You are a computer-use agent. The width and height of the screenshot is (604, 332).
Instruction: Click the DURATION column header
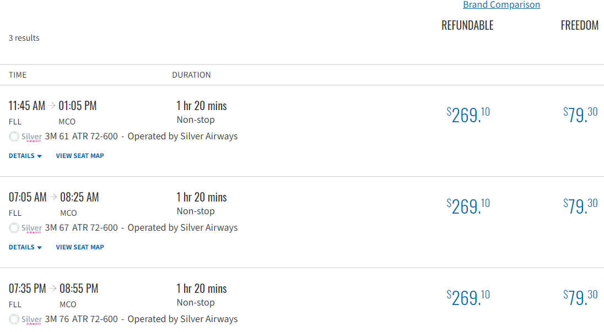191,75
